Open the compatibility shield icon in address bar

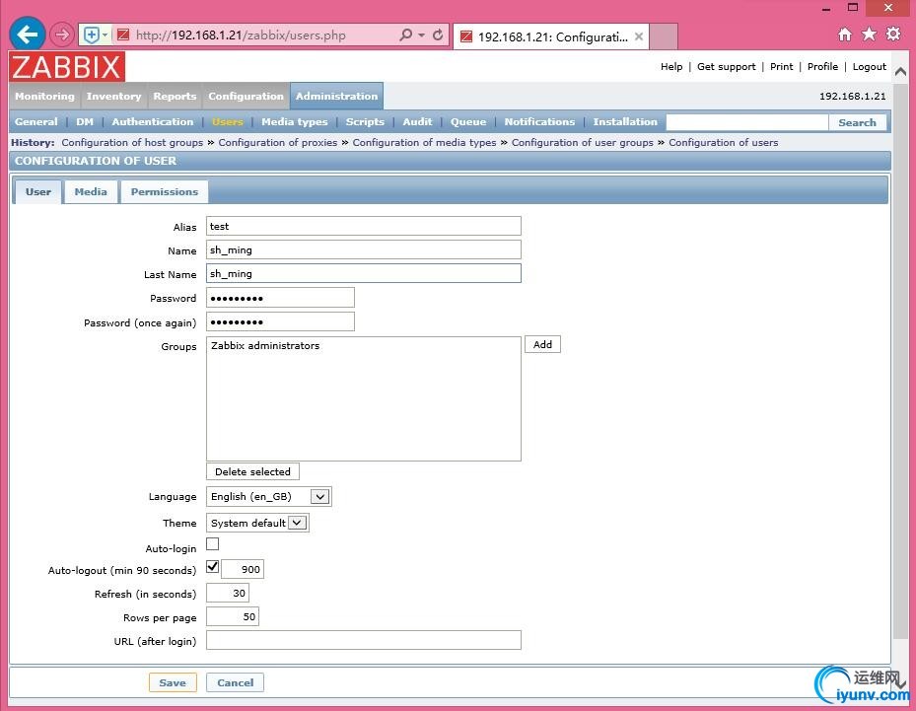pos(91,36)
